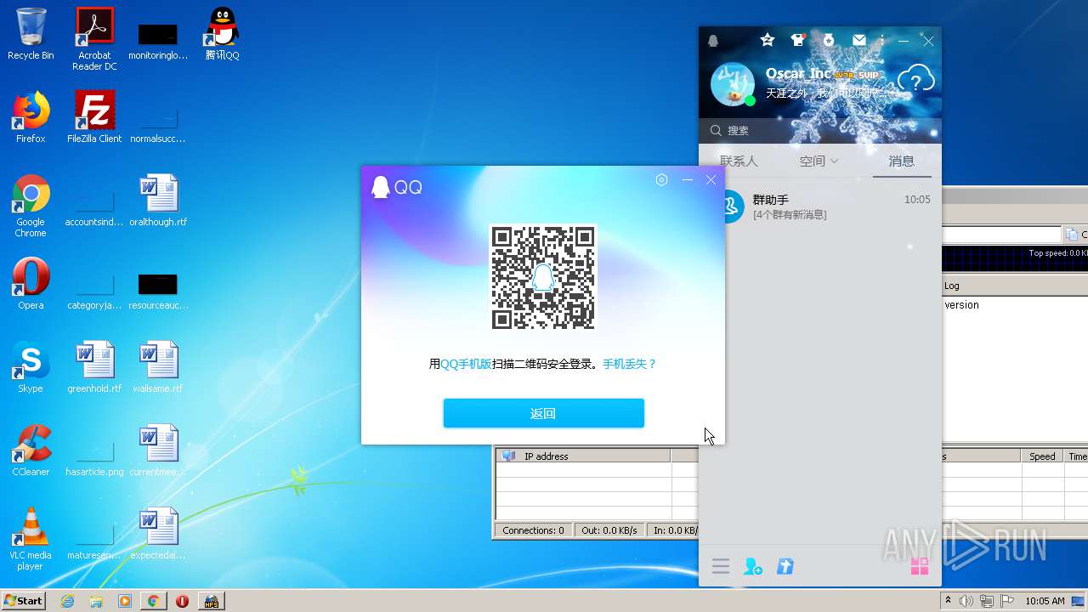Viewport: 1088px width, 612px height.
Task: Click the IP address column header
Action: pos(583,456)
